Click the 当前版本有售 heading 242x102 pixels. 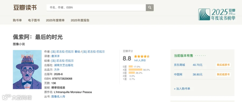(x=183, y=56)
